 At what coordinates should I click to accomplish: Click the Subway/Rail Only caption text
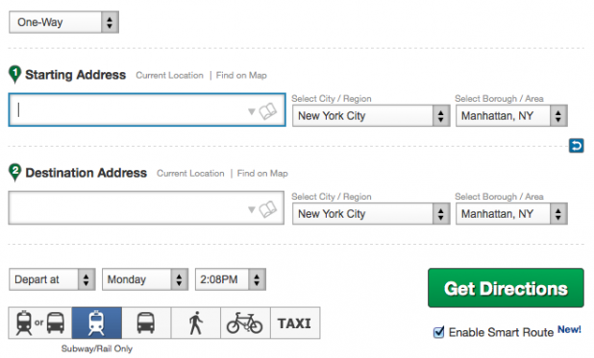(97, 348)
